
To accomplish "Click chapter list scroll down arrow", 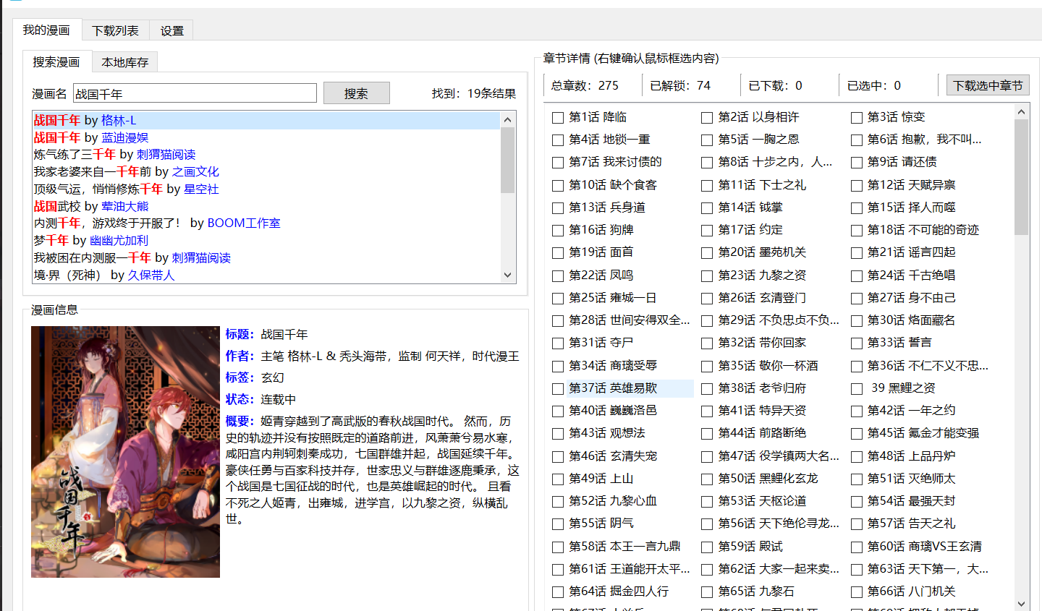I will (1021, 604).
